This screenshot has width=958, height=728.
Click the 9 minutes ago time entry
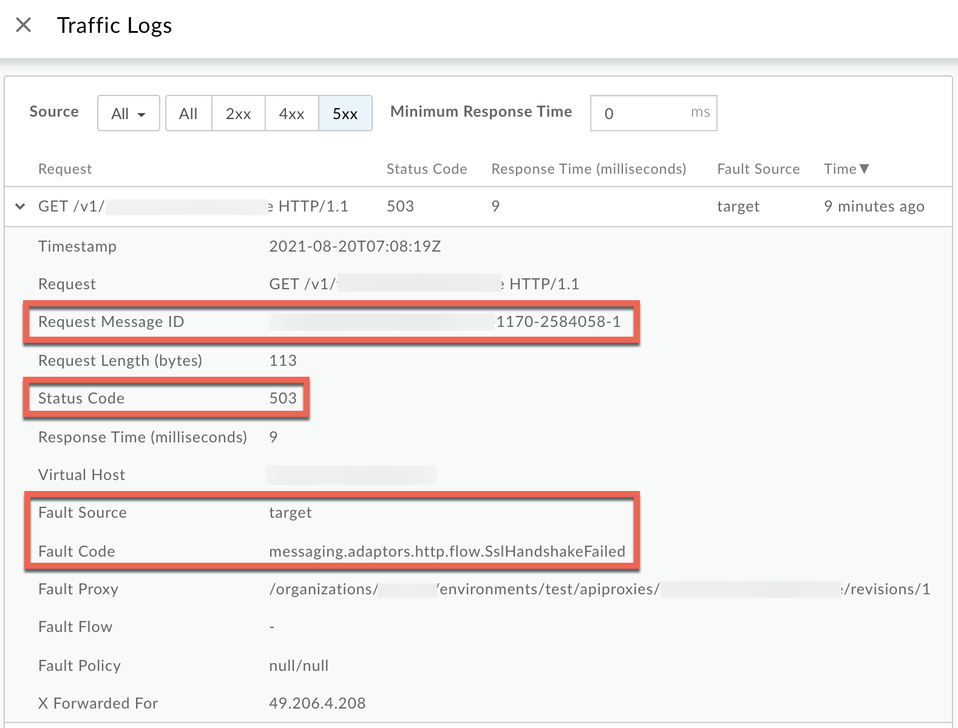click(874, 207)
